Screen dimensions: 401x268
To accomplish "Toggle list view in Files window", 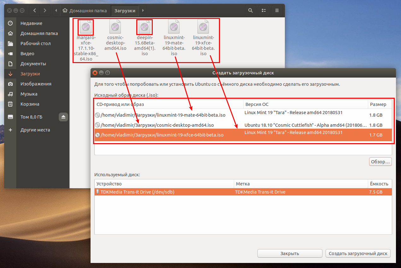I will [x=264, y=10].
